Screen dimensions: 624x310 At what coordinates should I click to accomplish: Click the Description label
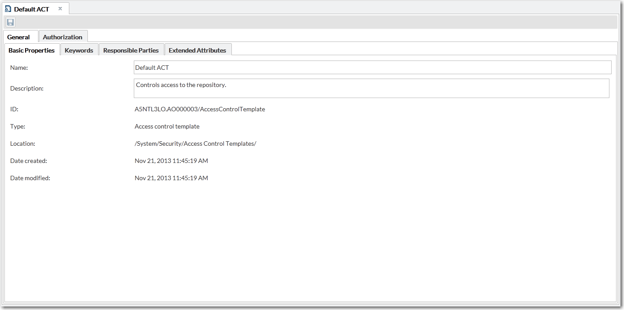tap(26, 88)
